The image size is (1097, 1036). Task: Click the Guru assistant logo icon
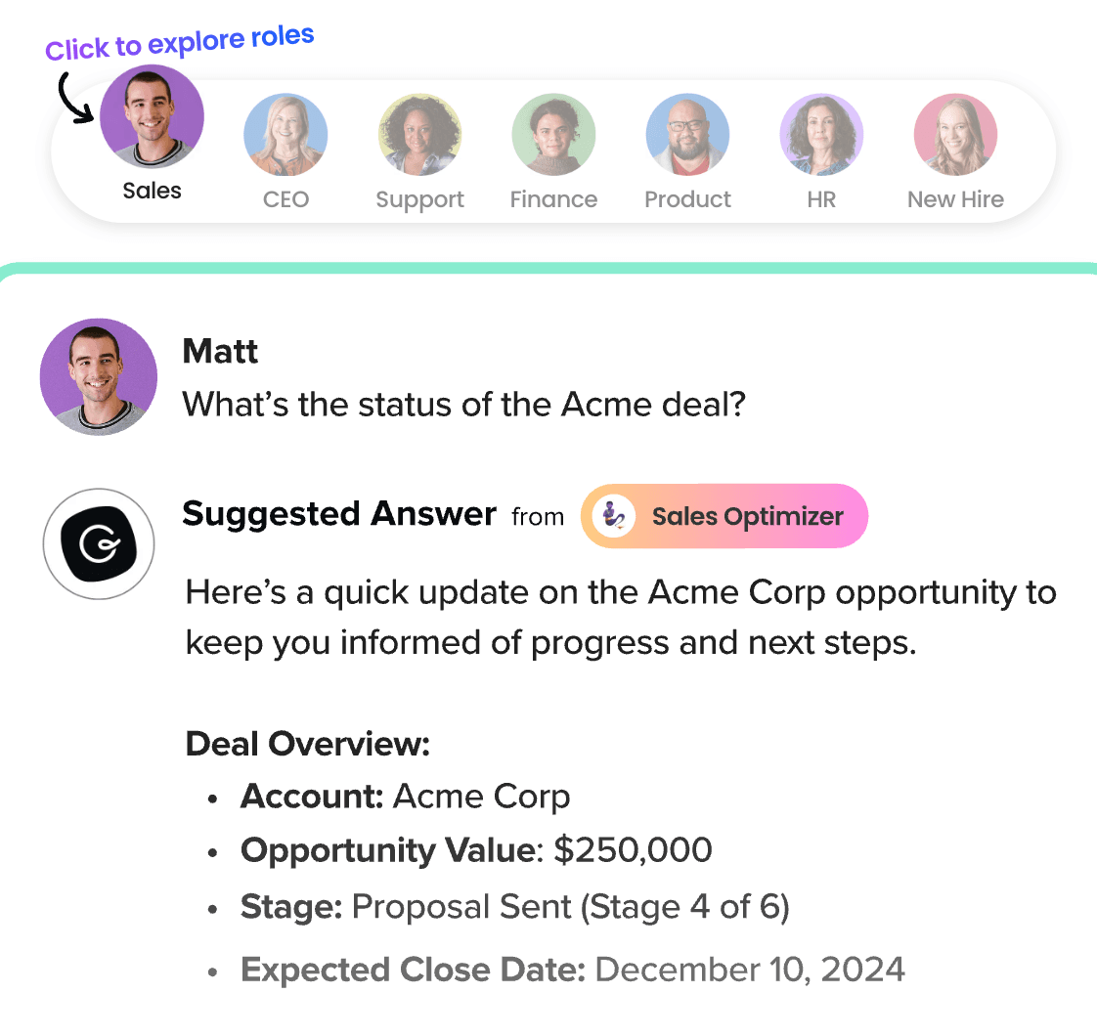(x=99, y=543)
